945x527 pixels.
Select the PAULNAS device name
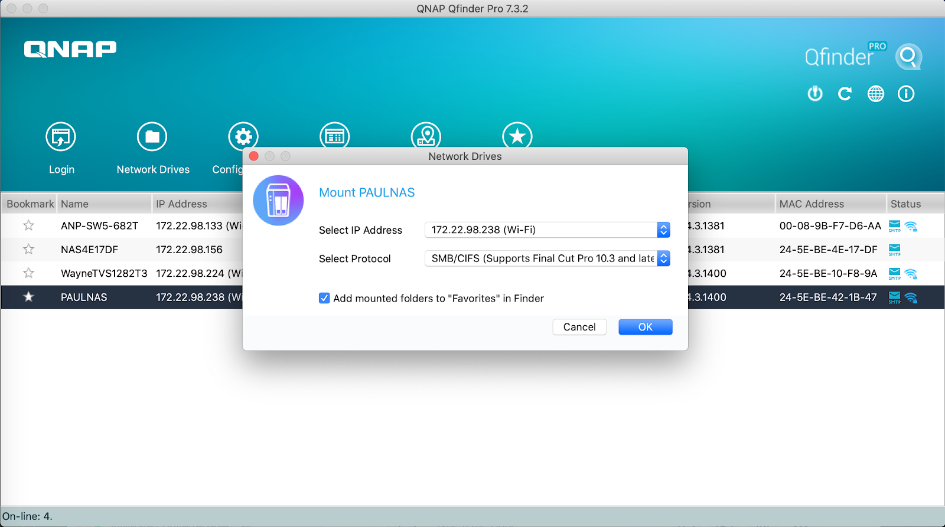click(x=84, y=297)
